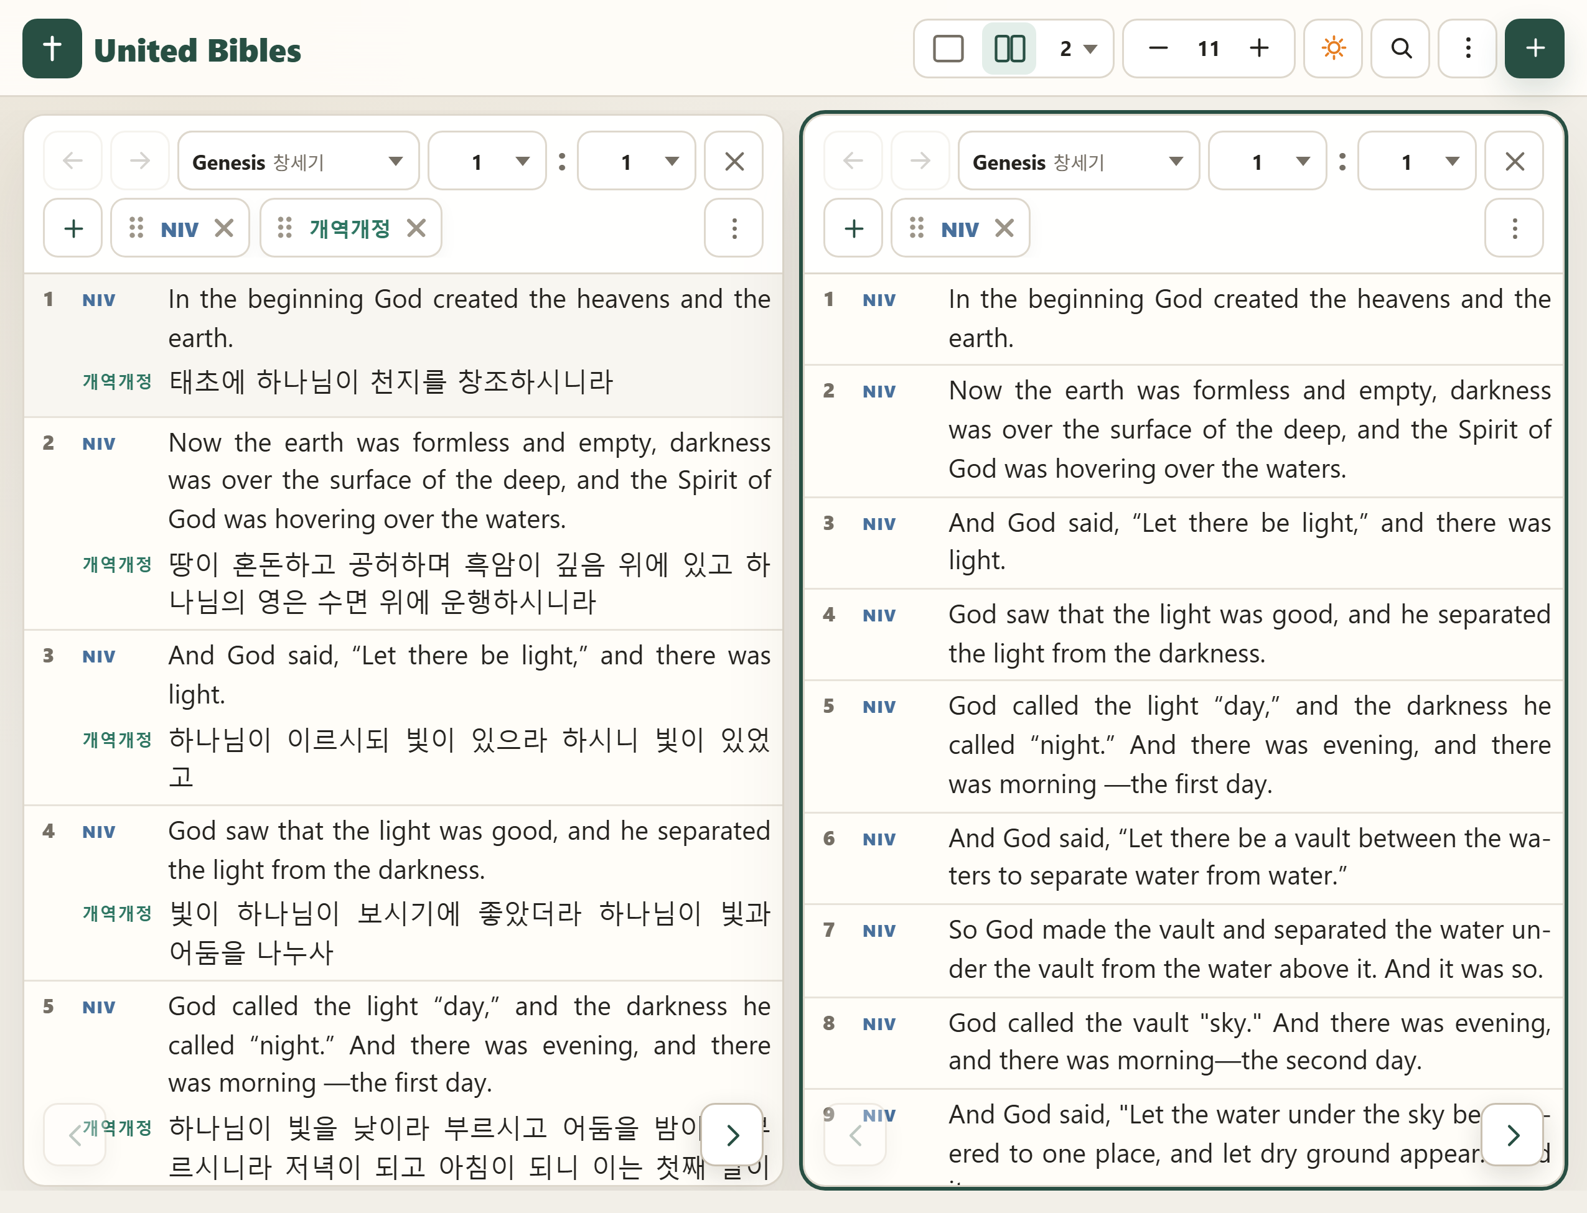Select Korean verse 3 starting '하나님이 이르시되'
Image resolution: width=1587 pixels, height=1213 pixels.
[x=469, y=758]
